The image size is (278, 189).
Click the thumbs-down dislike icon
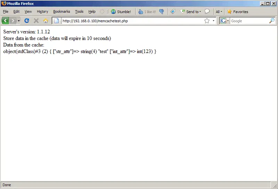coord(162,11)
